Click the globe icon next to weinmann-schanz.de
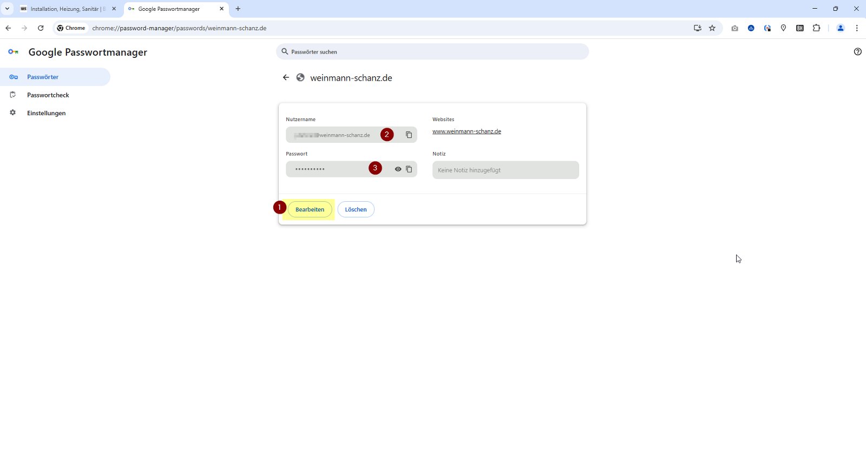 coord(300,77)
